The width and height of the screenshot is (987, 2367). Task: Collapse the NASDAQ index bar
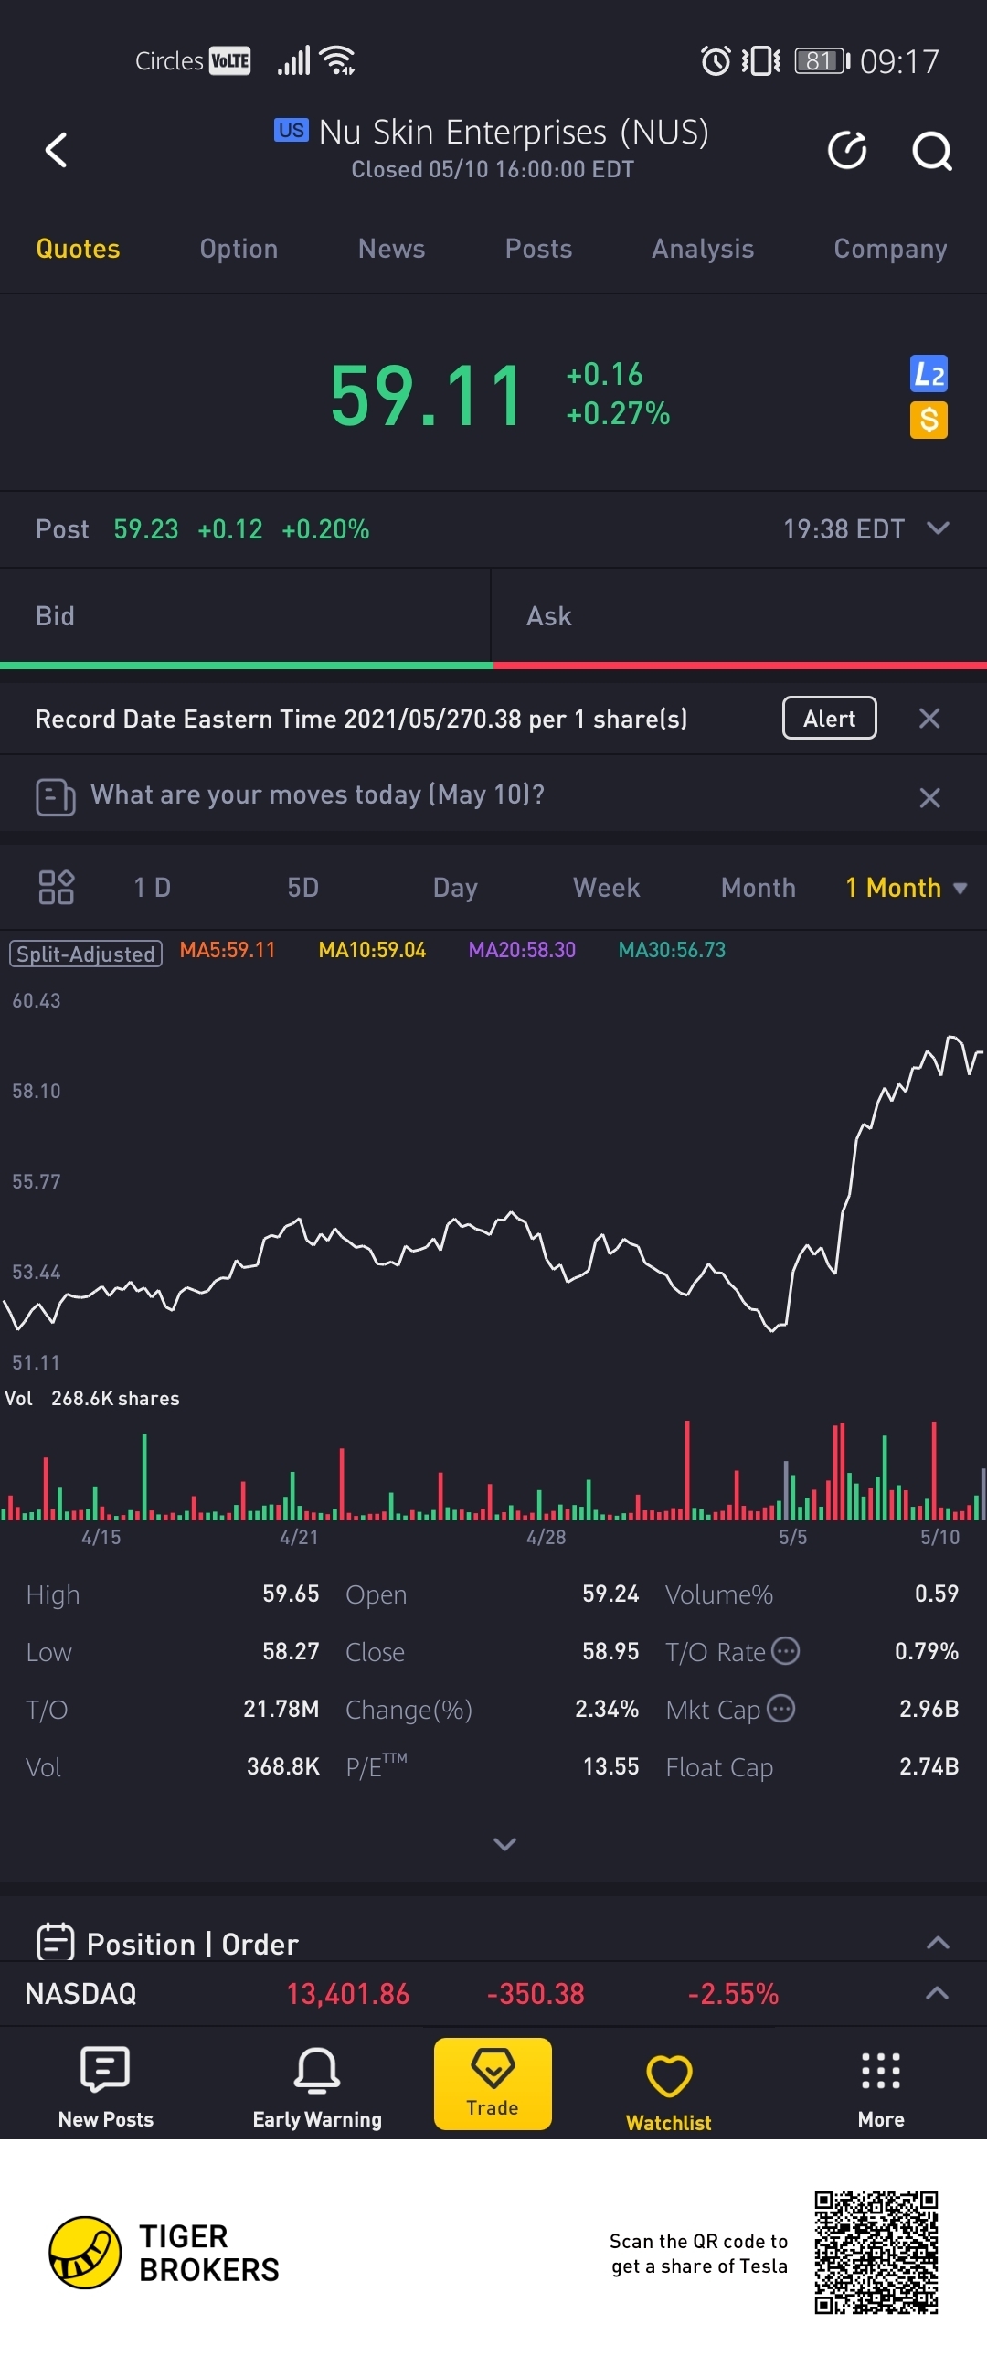[938, 1992]
